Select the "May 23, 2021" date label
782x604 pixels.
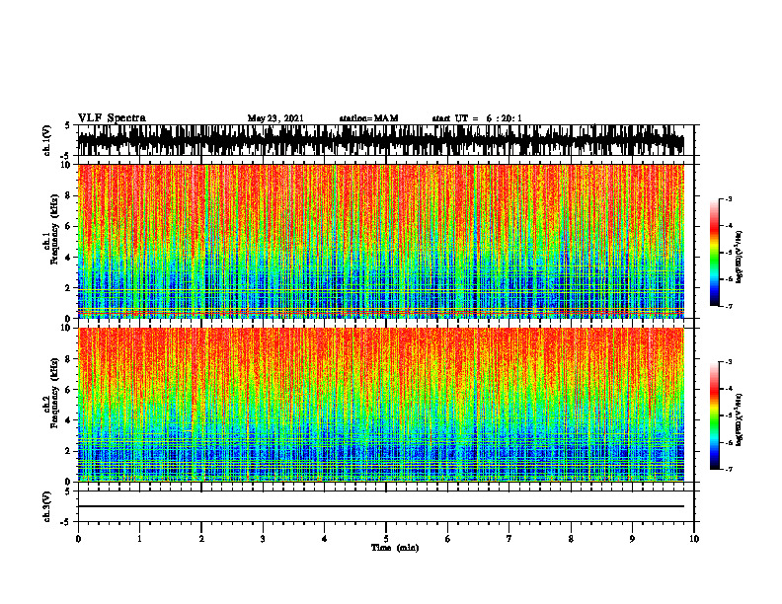275,118
